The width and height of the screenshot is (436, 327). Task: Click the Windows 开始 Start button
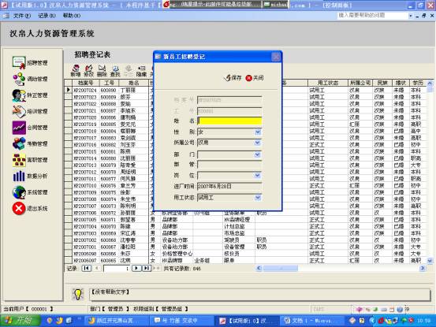click(20, 321)
